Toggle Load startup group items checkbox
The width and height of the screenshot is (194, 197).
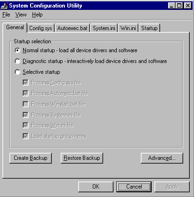coord(25,136)
